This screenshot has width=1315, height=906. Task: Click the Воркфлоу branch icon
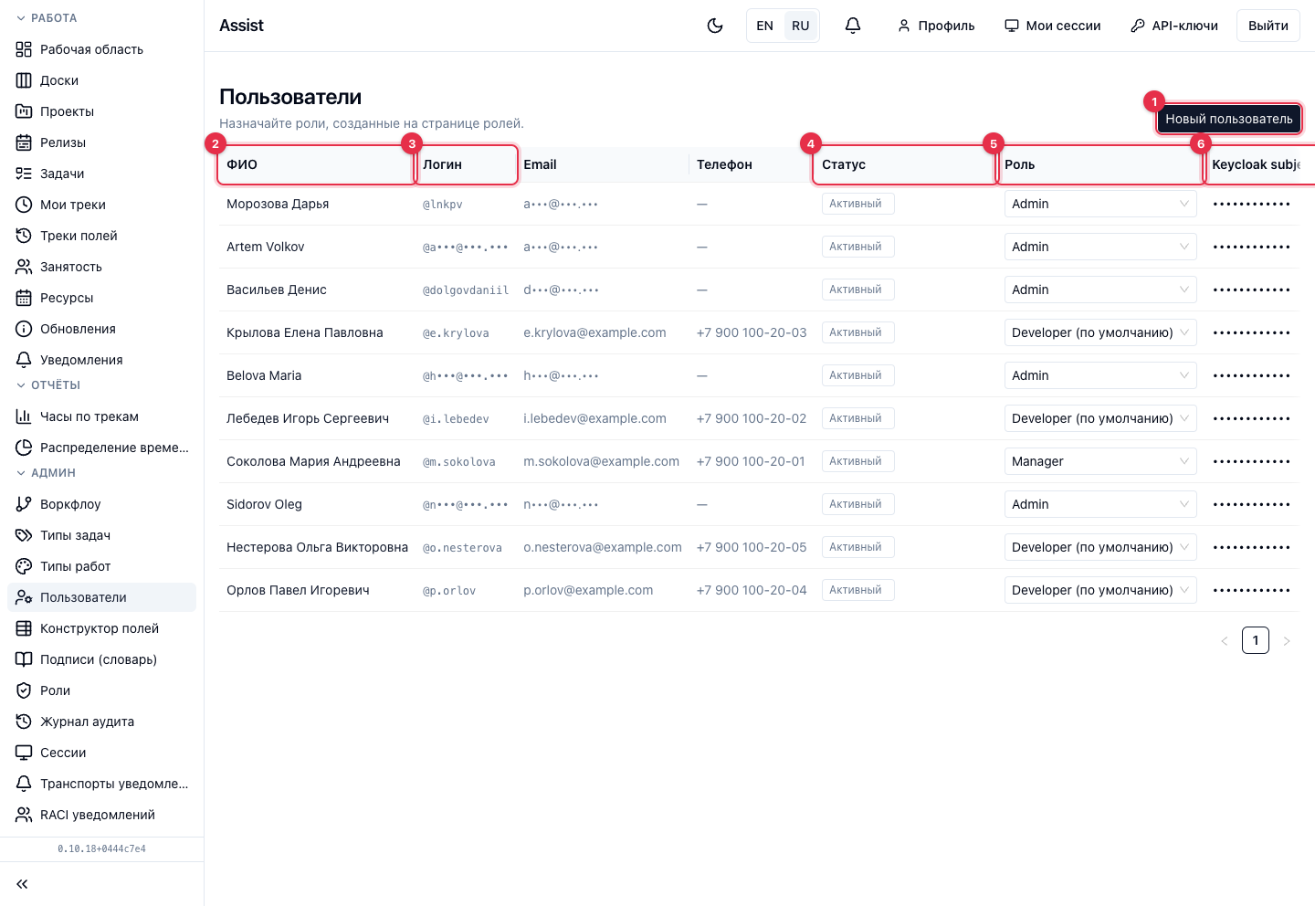24,504
